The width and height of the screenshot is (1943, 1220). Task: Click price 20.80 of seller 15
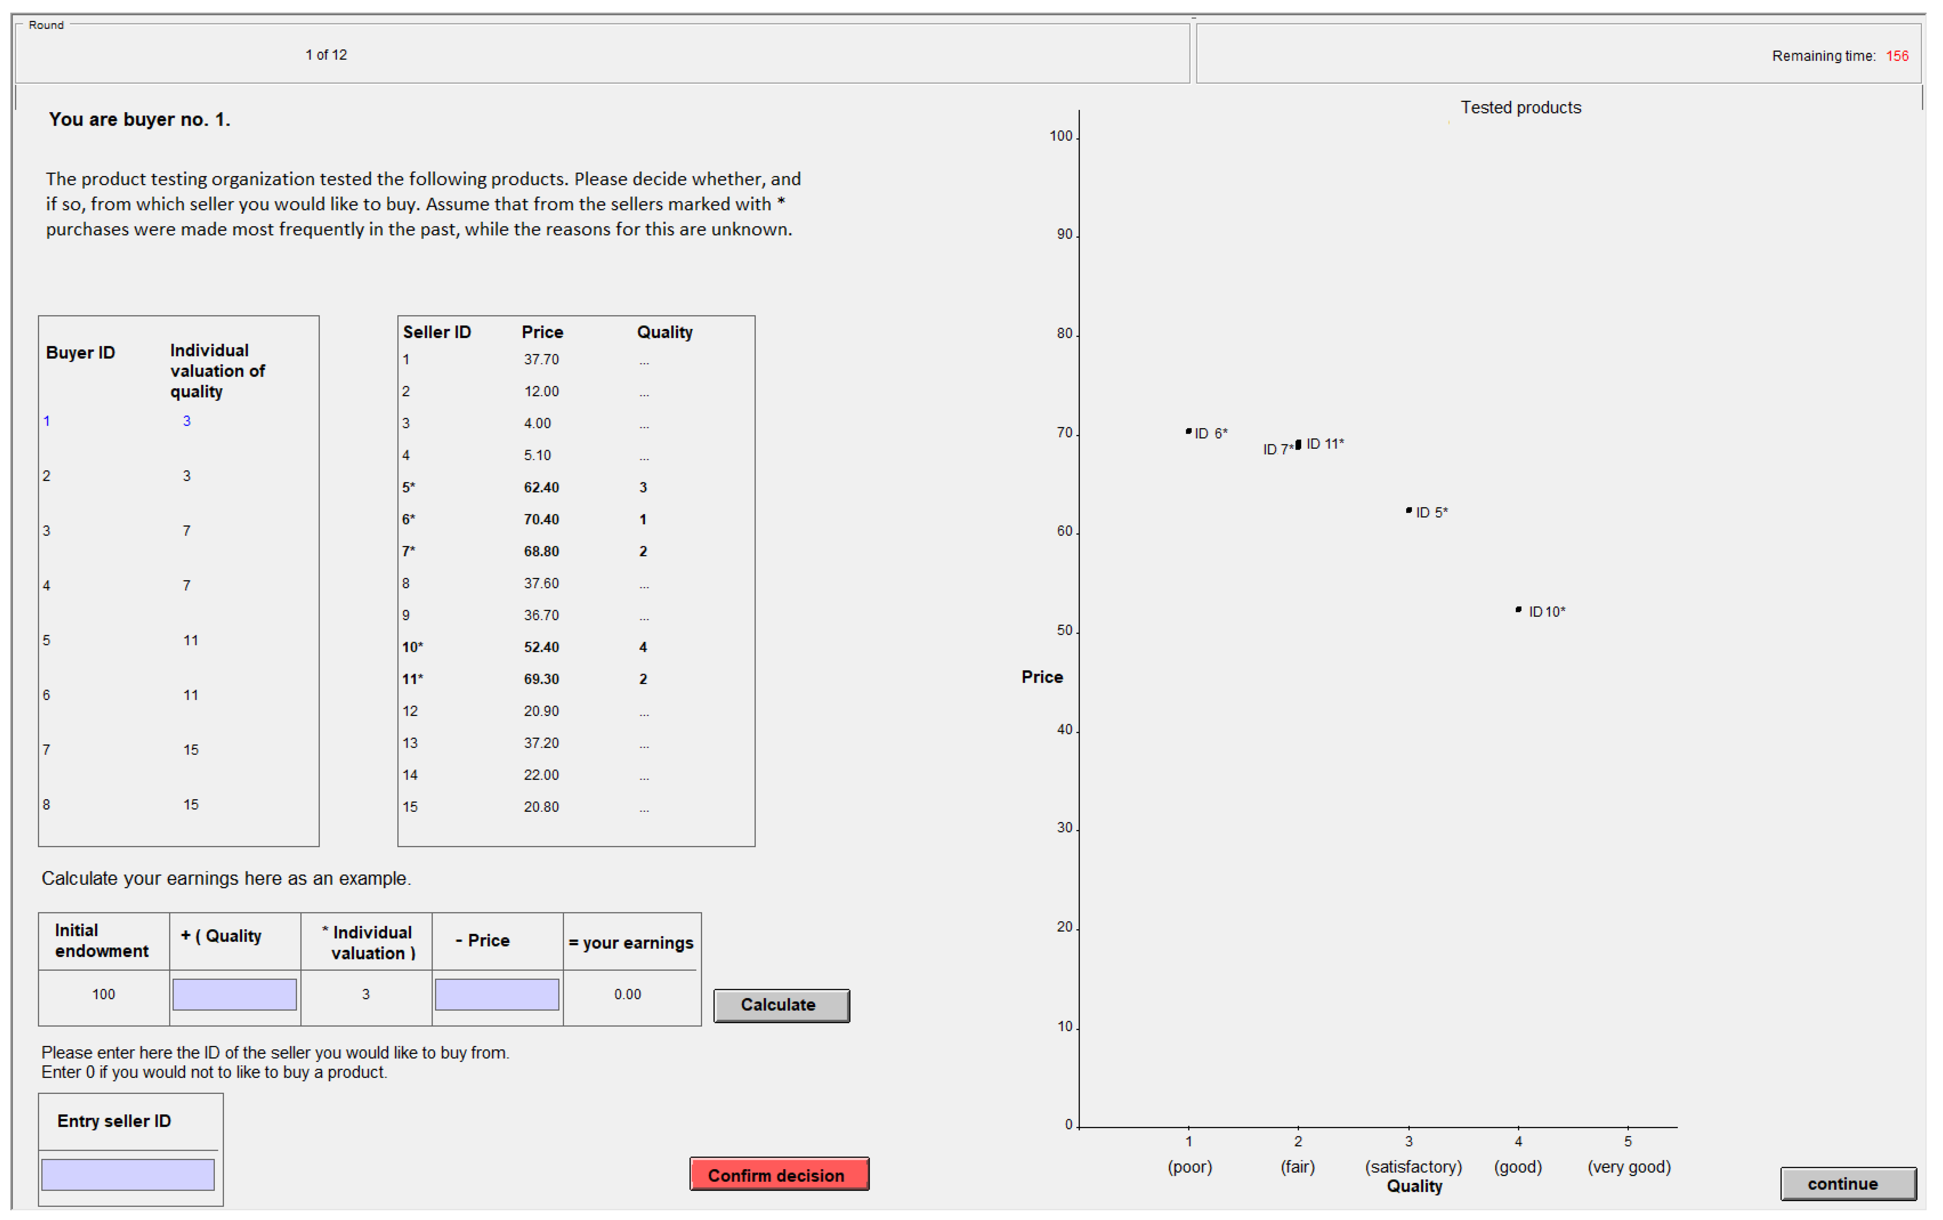click(541, 808)
